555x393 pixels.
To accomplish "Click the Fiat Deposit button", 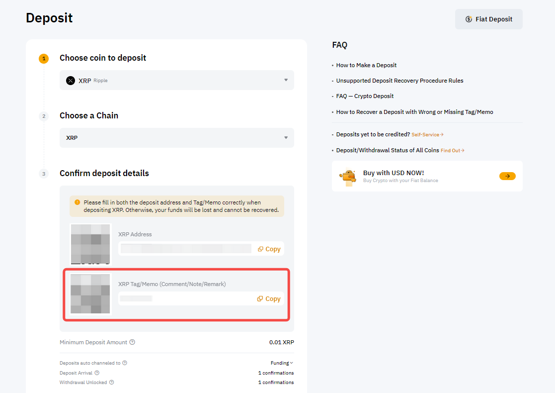I will (488, 19).
